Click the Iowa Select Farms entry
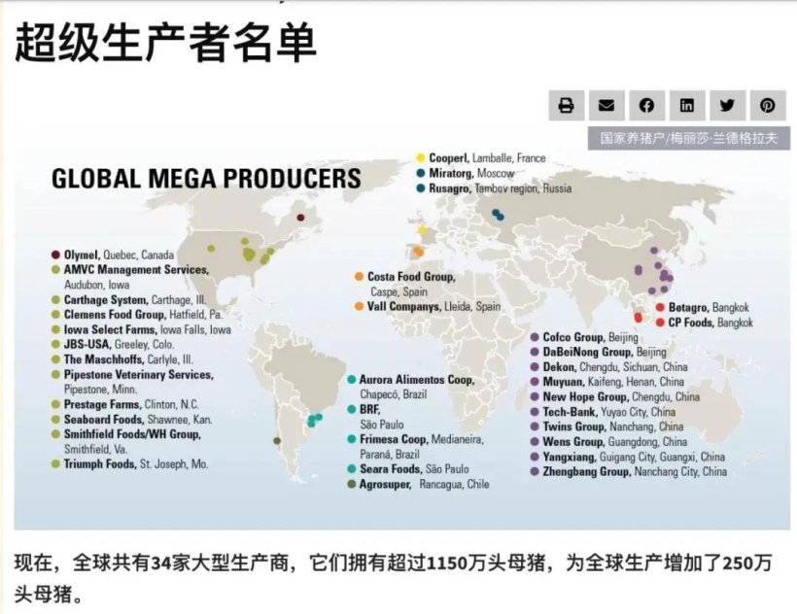The image size is (797, 614). (x=141, y=329)
